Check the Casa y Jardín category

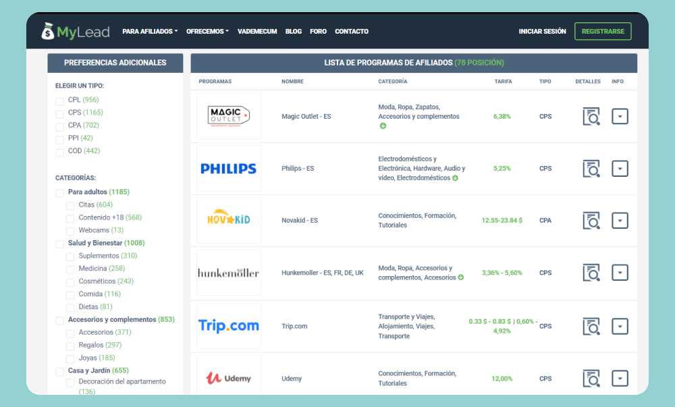tap(60, 372)
